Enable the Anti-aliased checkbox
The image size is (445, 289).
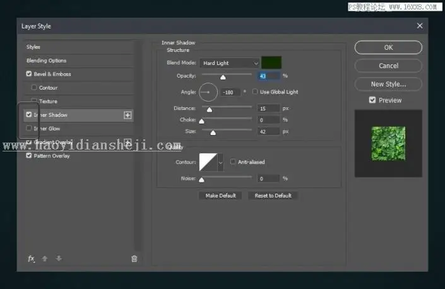[233, 162]
